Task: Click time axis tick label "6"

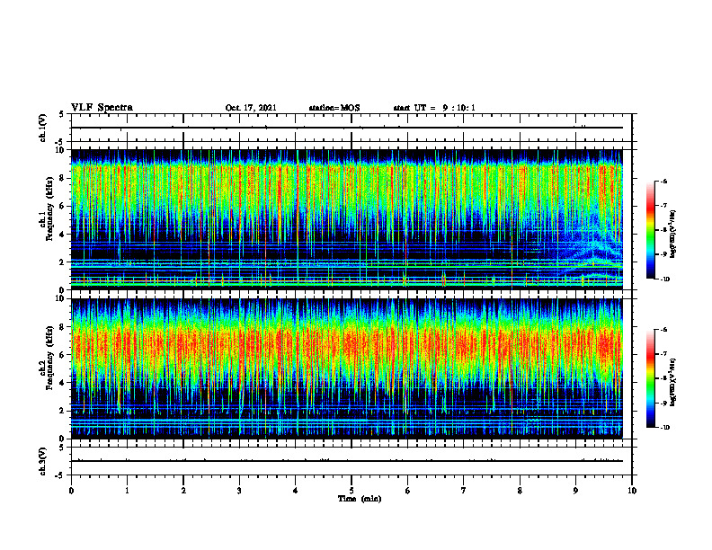Action: [x=407, y=491]
